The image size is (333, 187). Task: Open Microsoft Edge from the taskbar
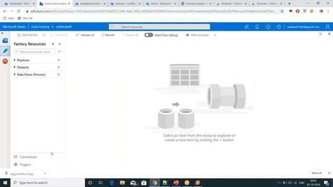pyautogui.click(x=112, y=182)
